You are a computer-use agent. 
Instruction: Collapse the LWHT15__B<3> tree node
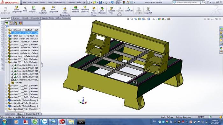[x=6, y=62]
